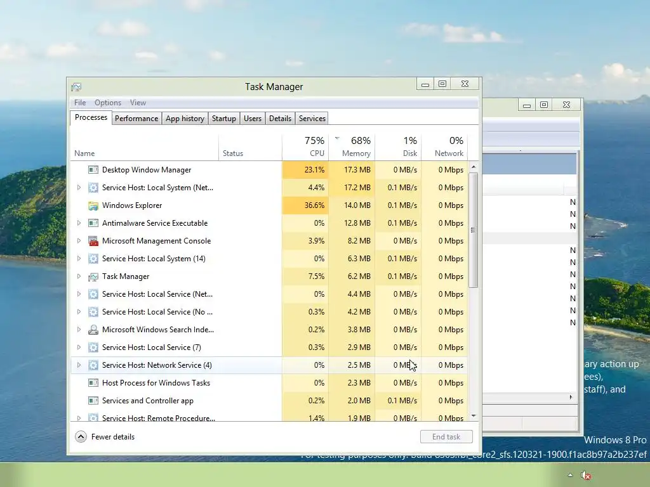
Task: Click gear icon of Service Host: Local System (14)
Action: (x=93, y=259)
